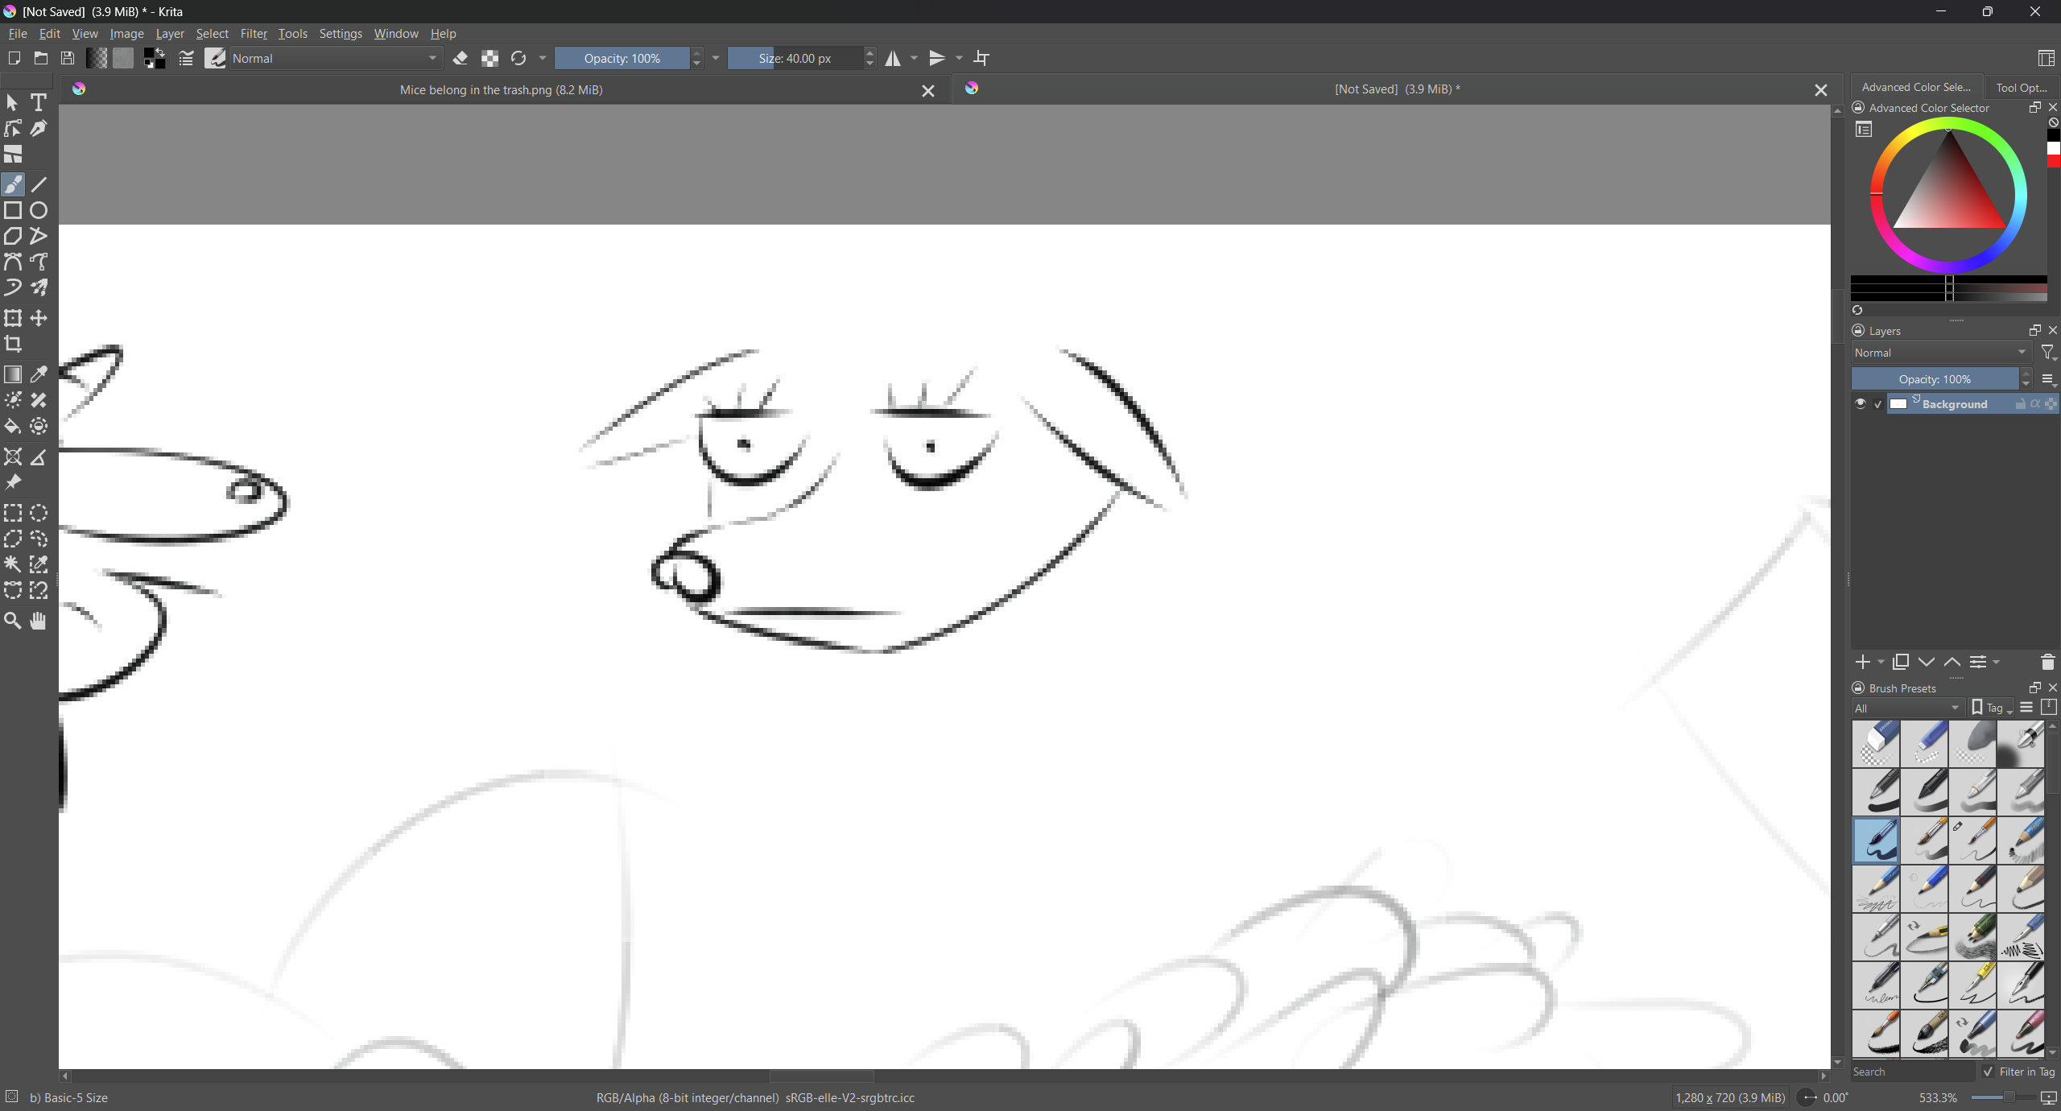Pick the Fill bucket tool
The height and width of the screenshot is (1111, 2061).
click(x=13, y=427)
